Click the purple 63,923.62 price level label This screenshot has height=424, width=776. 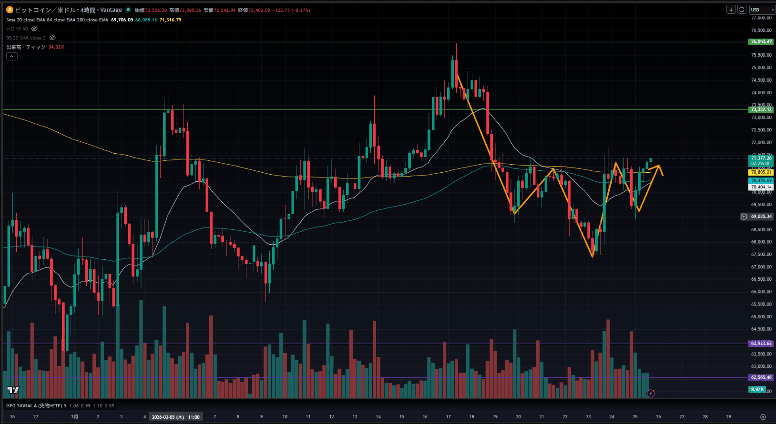[761, 344]
